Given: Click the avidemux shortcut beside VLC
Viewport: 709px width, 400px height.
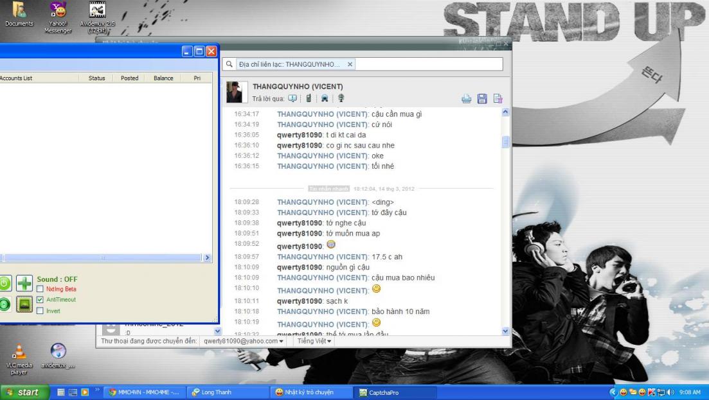Looking at the screenshot, I should coord(58,356).
